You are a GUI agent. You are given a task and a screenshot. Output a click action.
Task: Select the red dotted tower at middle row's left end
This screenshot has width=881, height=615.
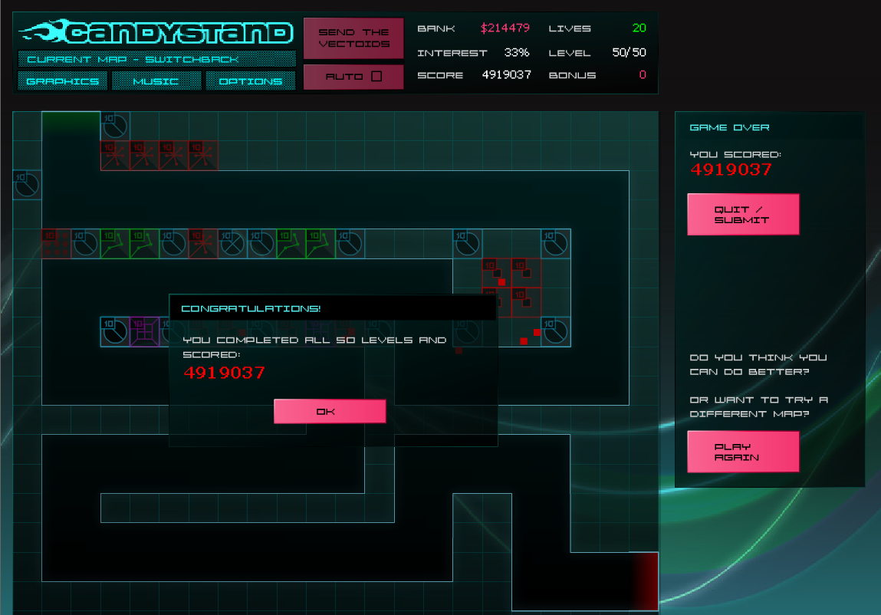[x=56, y=244]
